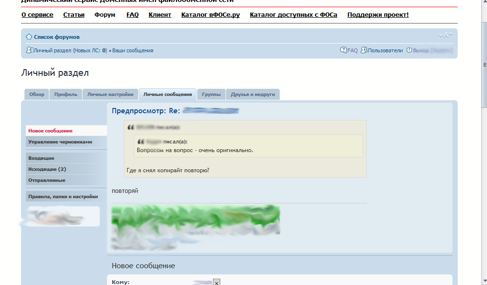This screenshot has width=487, height=285.
Task: Click the home icon beside Список форумов
Action: click(x=29, y=37)
